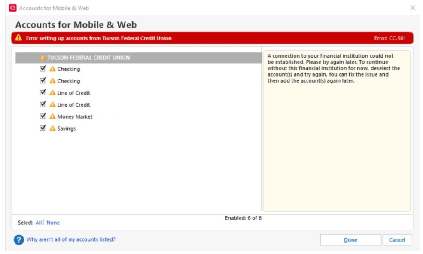
Task: Deselect the second Line of Credit checkbox
Action: click(43, 104)
